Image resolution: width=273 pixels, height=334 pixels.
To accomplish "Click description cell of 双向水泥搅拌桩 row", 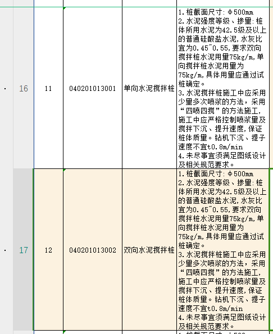I will (x=223, y=249).
